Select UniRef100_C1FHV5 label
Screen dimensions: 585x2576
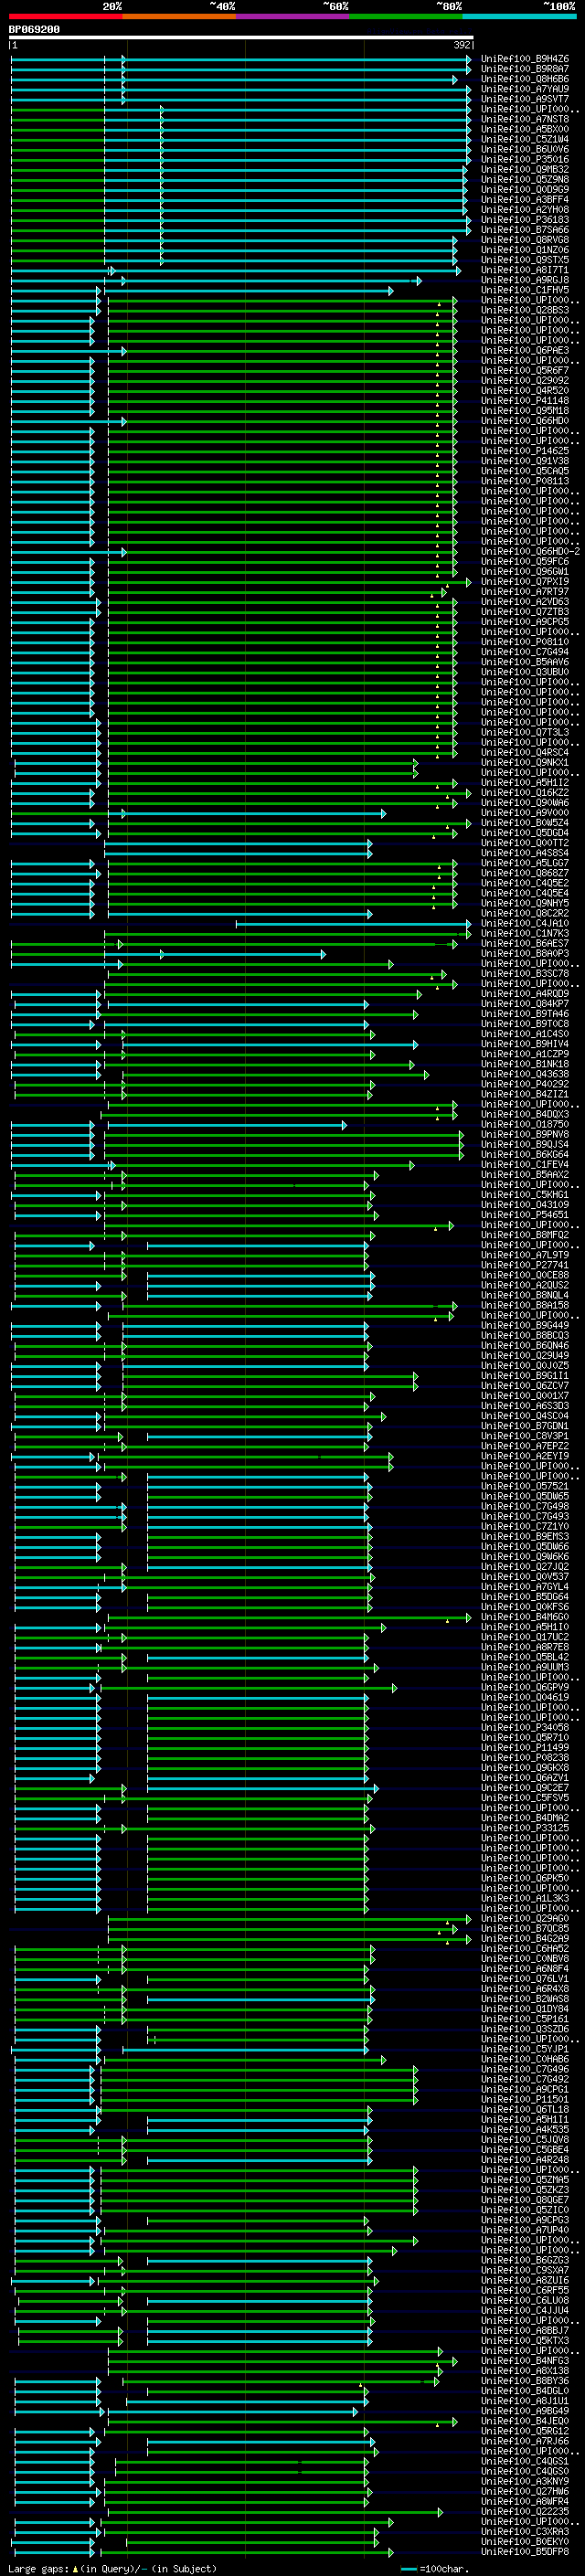[524, 290]
